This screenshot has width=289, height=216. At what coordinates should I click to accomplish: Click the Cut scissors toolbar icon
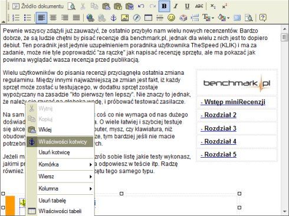83,6
